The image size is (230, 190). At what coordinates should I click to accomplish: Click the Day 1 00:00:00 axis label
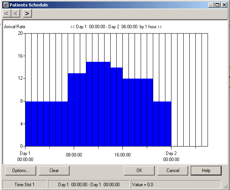(25, 156)
